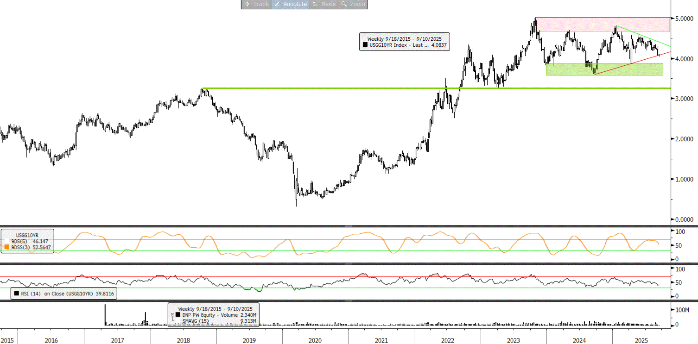The height and width of the screenshot is (344, 698).
Task: Click black USGG10YR Index legend square
Action: pos(365,45)
